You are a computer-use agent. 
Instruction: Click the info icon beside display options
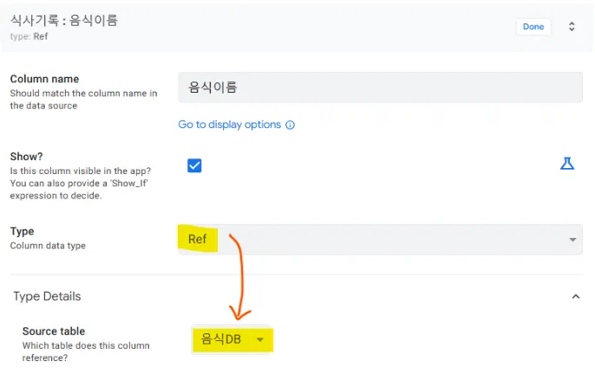pyautogui.click(x=291, y=125)
